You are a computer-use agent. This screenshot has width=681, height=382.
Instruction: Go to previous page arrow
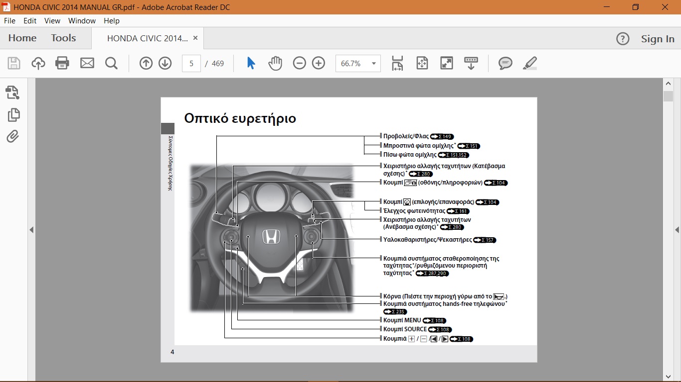(x=146, y=63)
